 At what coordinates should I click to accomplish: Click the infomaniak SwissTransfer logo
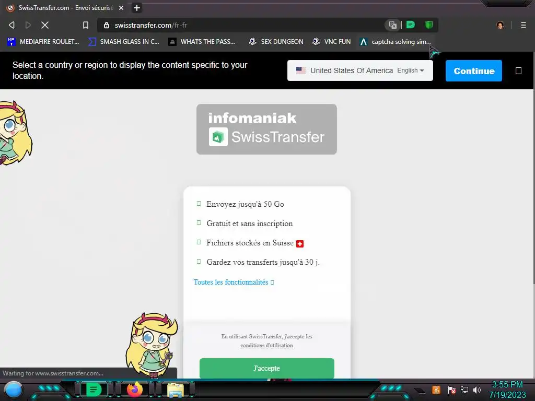click(x=266, y=129)
